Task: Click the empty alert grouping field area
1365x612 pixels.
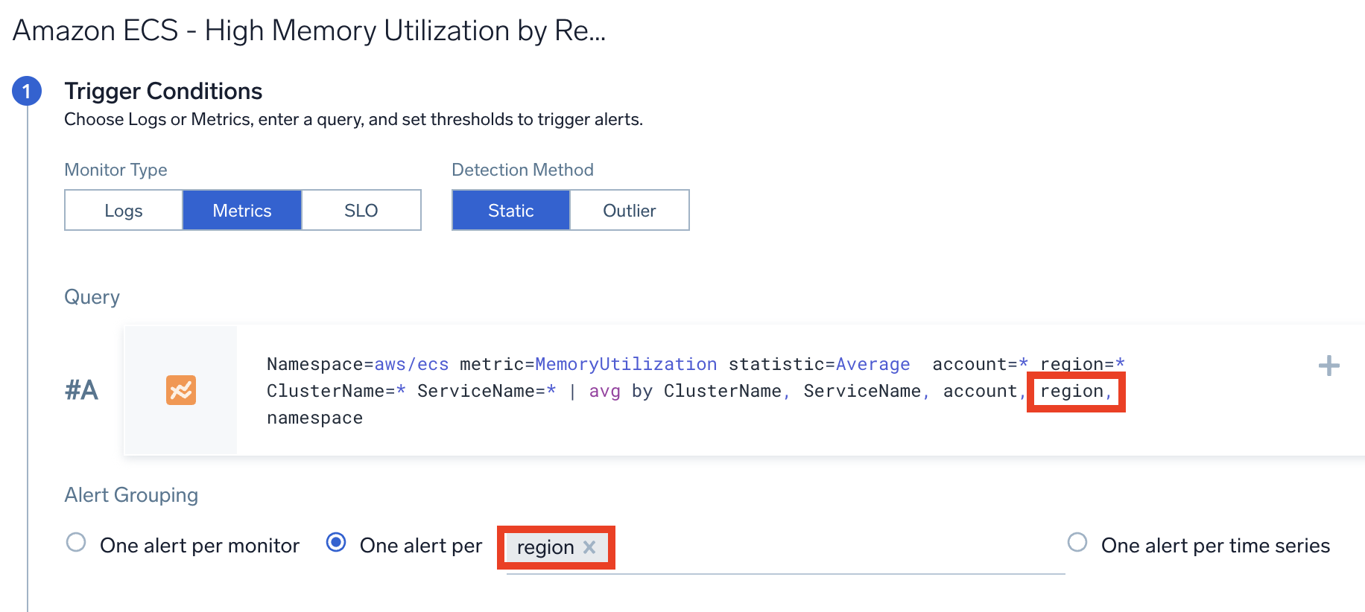Action: (x=834, y=549)
